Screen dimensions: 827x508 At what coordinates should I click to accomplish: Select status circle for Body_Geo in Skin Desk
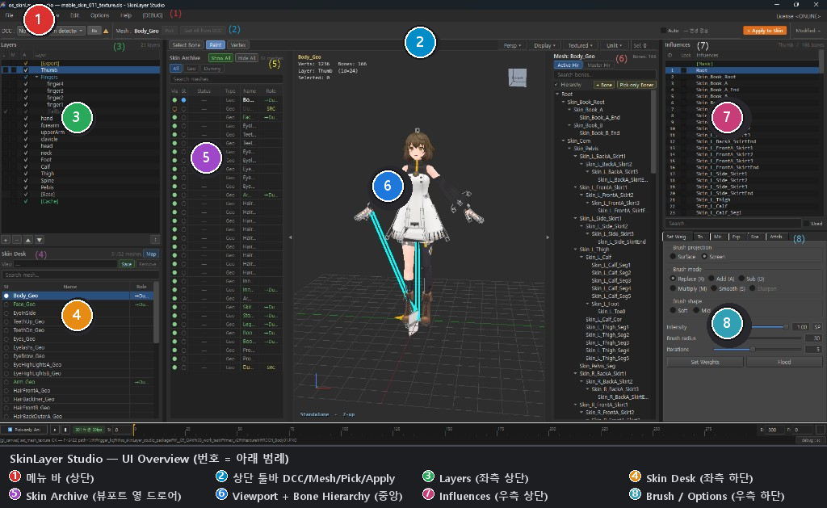(x=6, y=296)
